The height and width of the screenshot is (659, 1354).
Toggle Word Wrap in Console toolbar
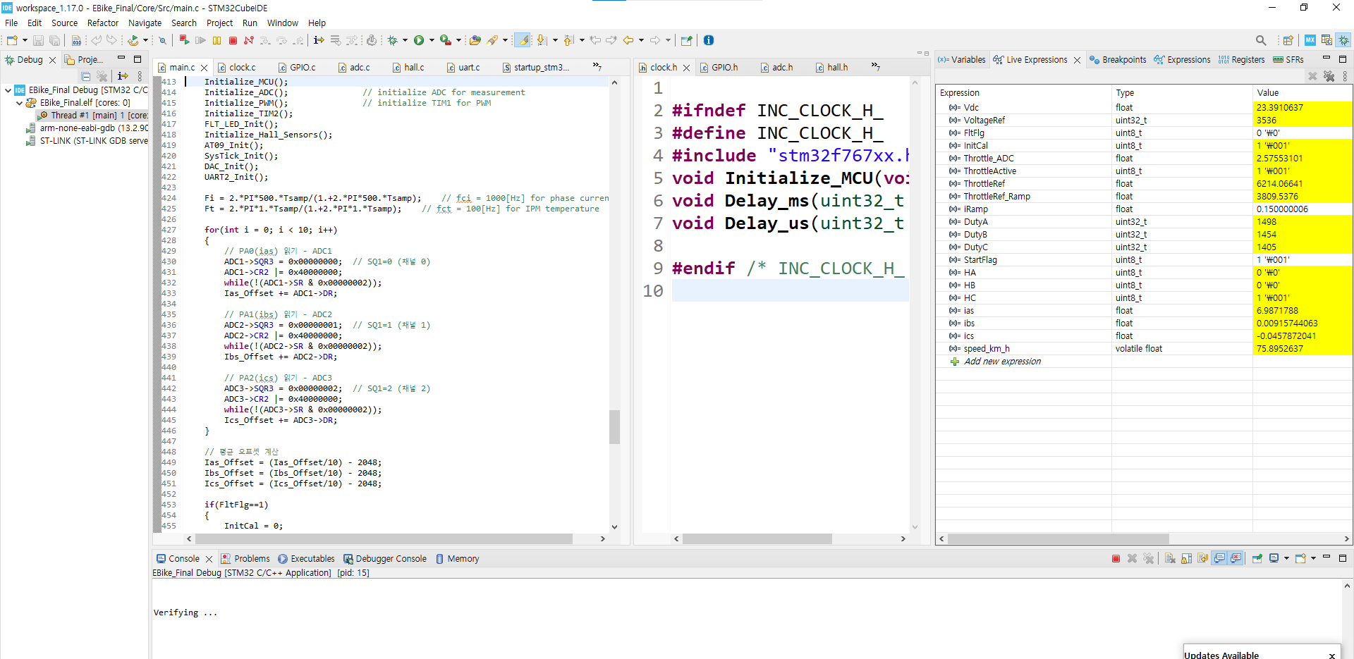[x=1203, y=559]
